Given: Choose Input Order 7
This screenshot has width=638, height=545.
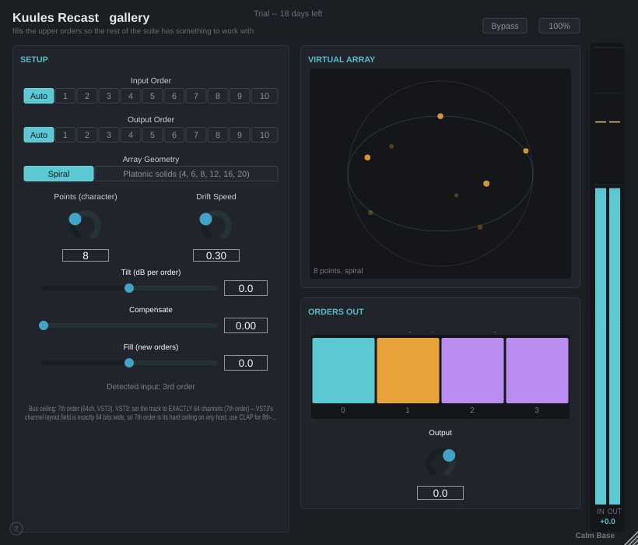Looking at the screenshot, I should coord(196,96).
